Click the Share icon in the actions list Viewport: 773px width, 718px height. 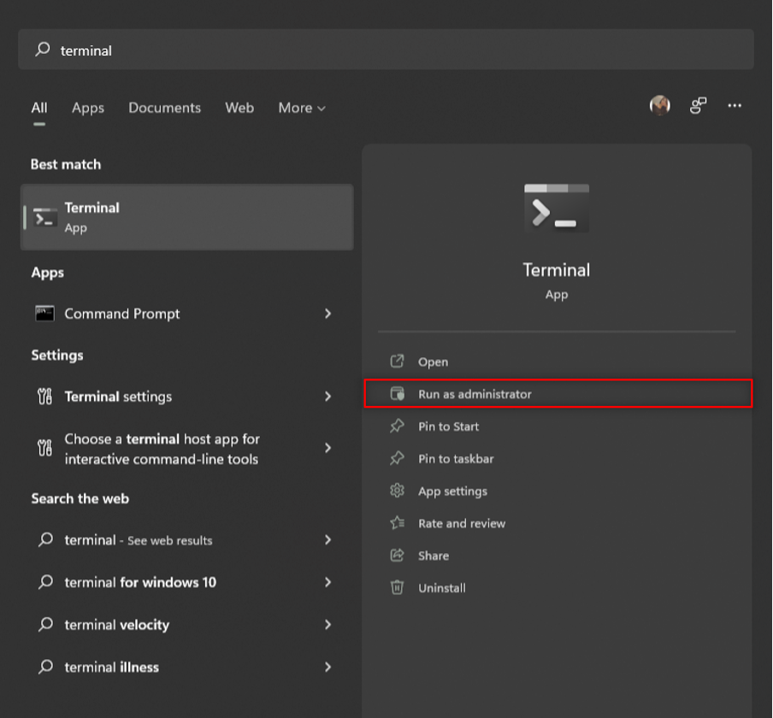(397, 556)
